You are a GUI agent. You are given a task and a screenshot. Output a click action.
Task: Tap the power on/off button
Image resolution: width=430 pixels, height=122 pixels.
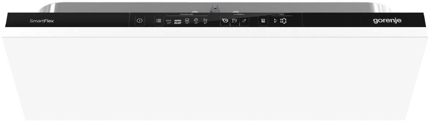(x=140, y=21)
